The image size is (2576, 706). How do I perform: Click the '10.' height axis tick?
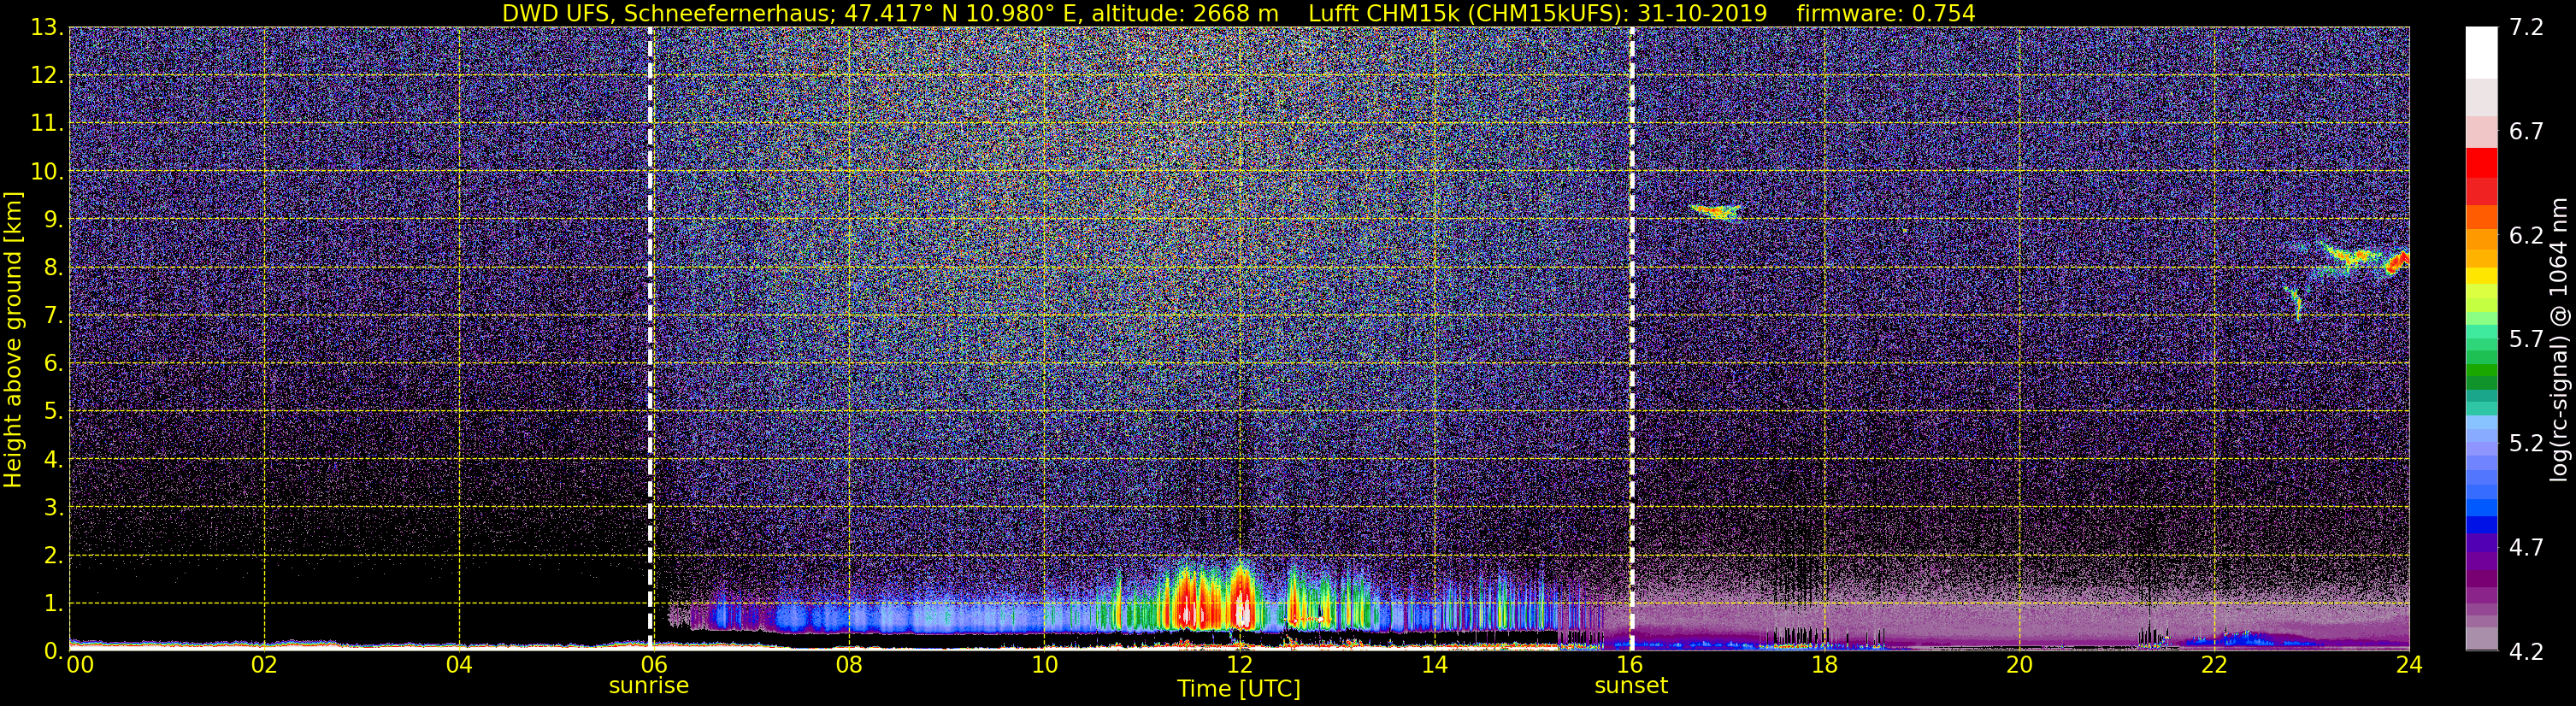[47, 172]
